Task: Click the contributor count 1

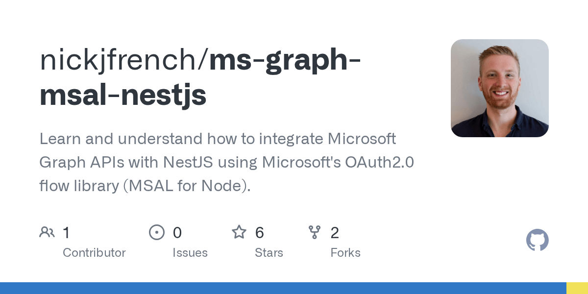Action: [66, 233]
